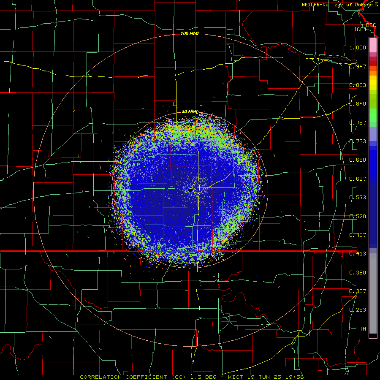Click the Correlation Coefficient caption at bottom
The height and width of the screenshot is (380, 380).
pos(192,377)
